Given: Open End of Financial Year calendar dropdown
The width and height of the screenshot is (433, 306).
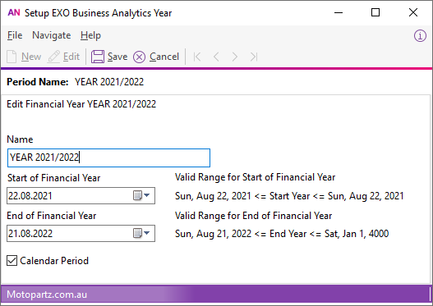Looking at the screenshot, I should click(141, 234).
